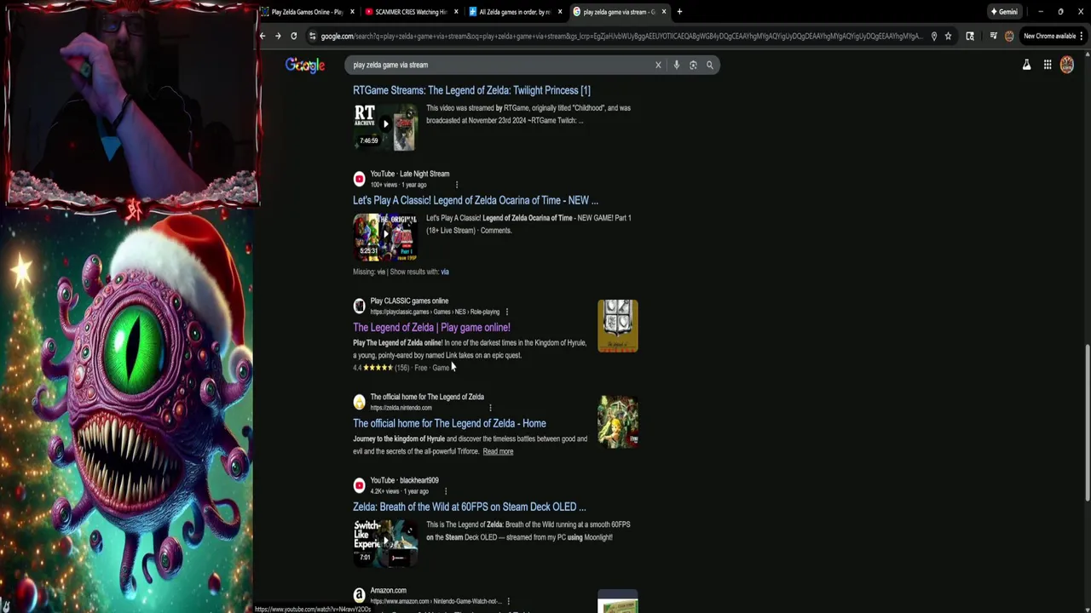Screen dimensions: 1091x613
Task: Open Search Labs flask icon
Action: click(1026, 65)
